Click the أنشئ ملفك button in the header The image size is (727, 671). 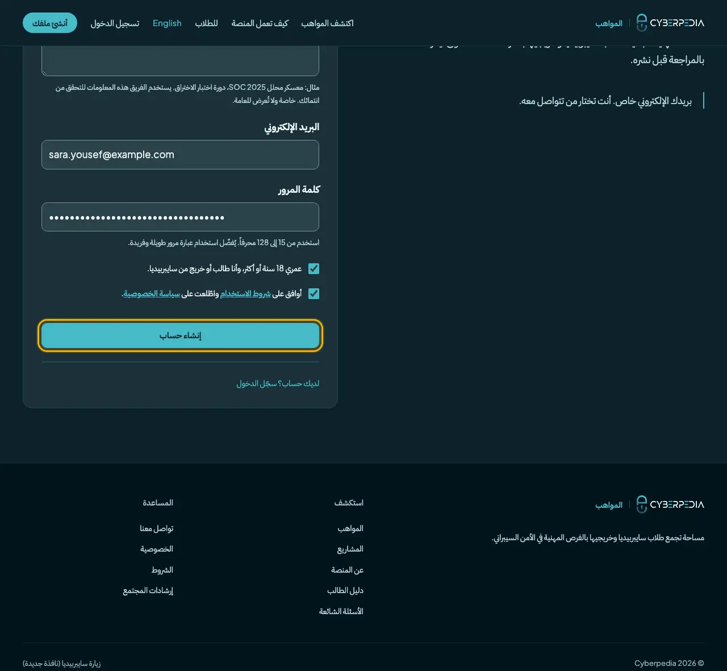[x=50, y=23]
